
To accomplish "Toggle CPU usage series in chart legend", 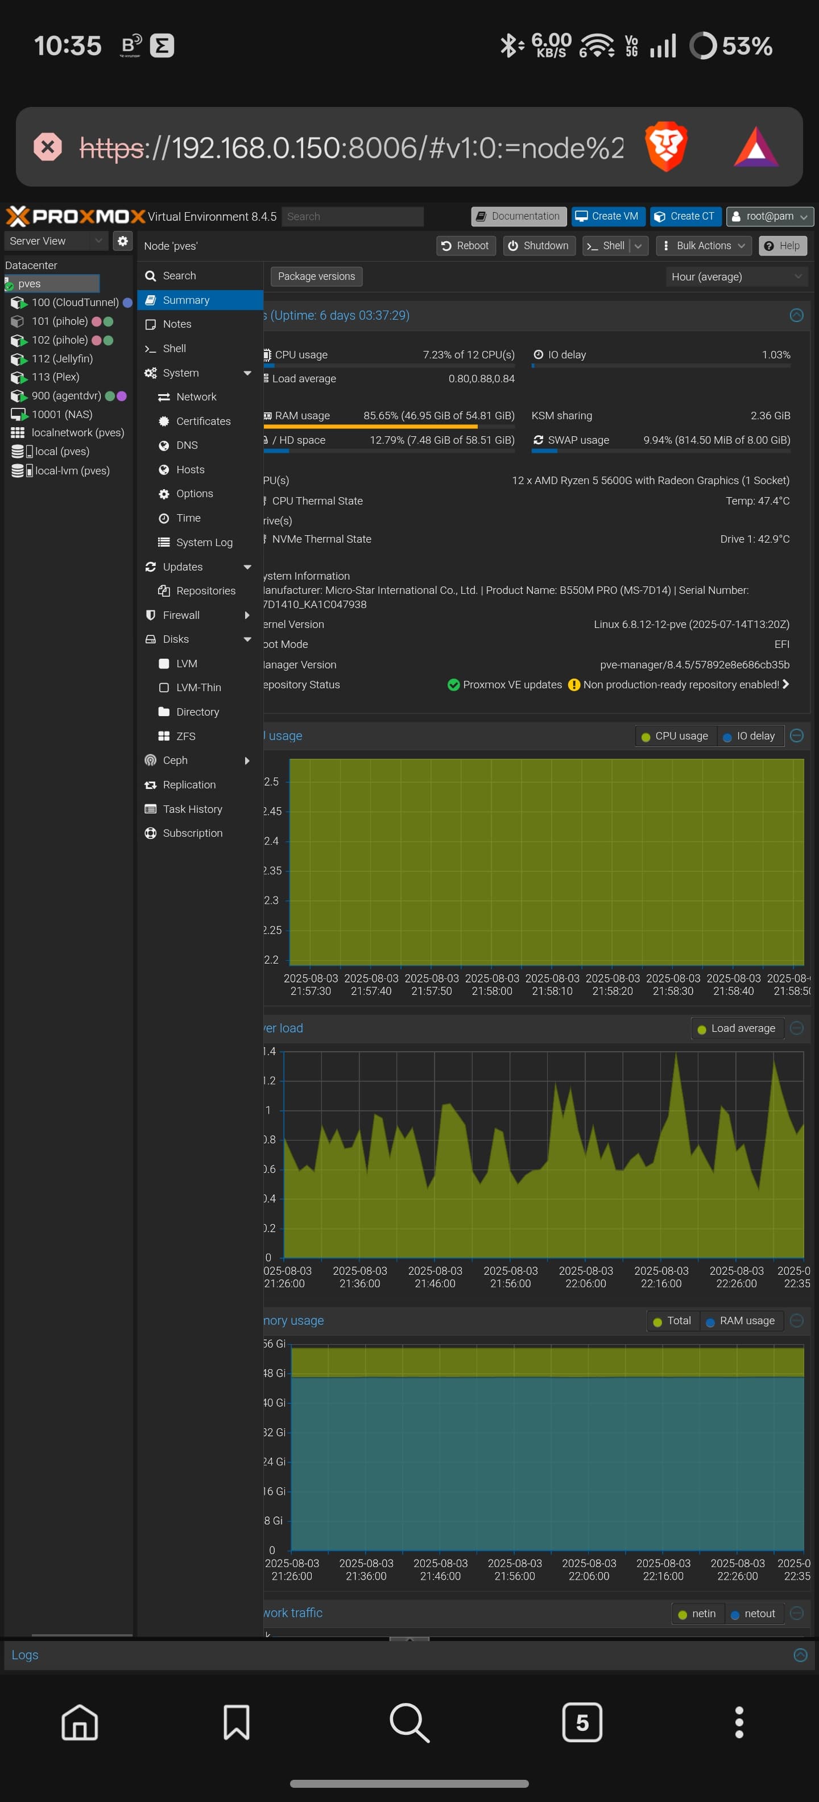I will [x=675, y=736].
